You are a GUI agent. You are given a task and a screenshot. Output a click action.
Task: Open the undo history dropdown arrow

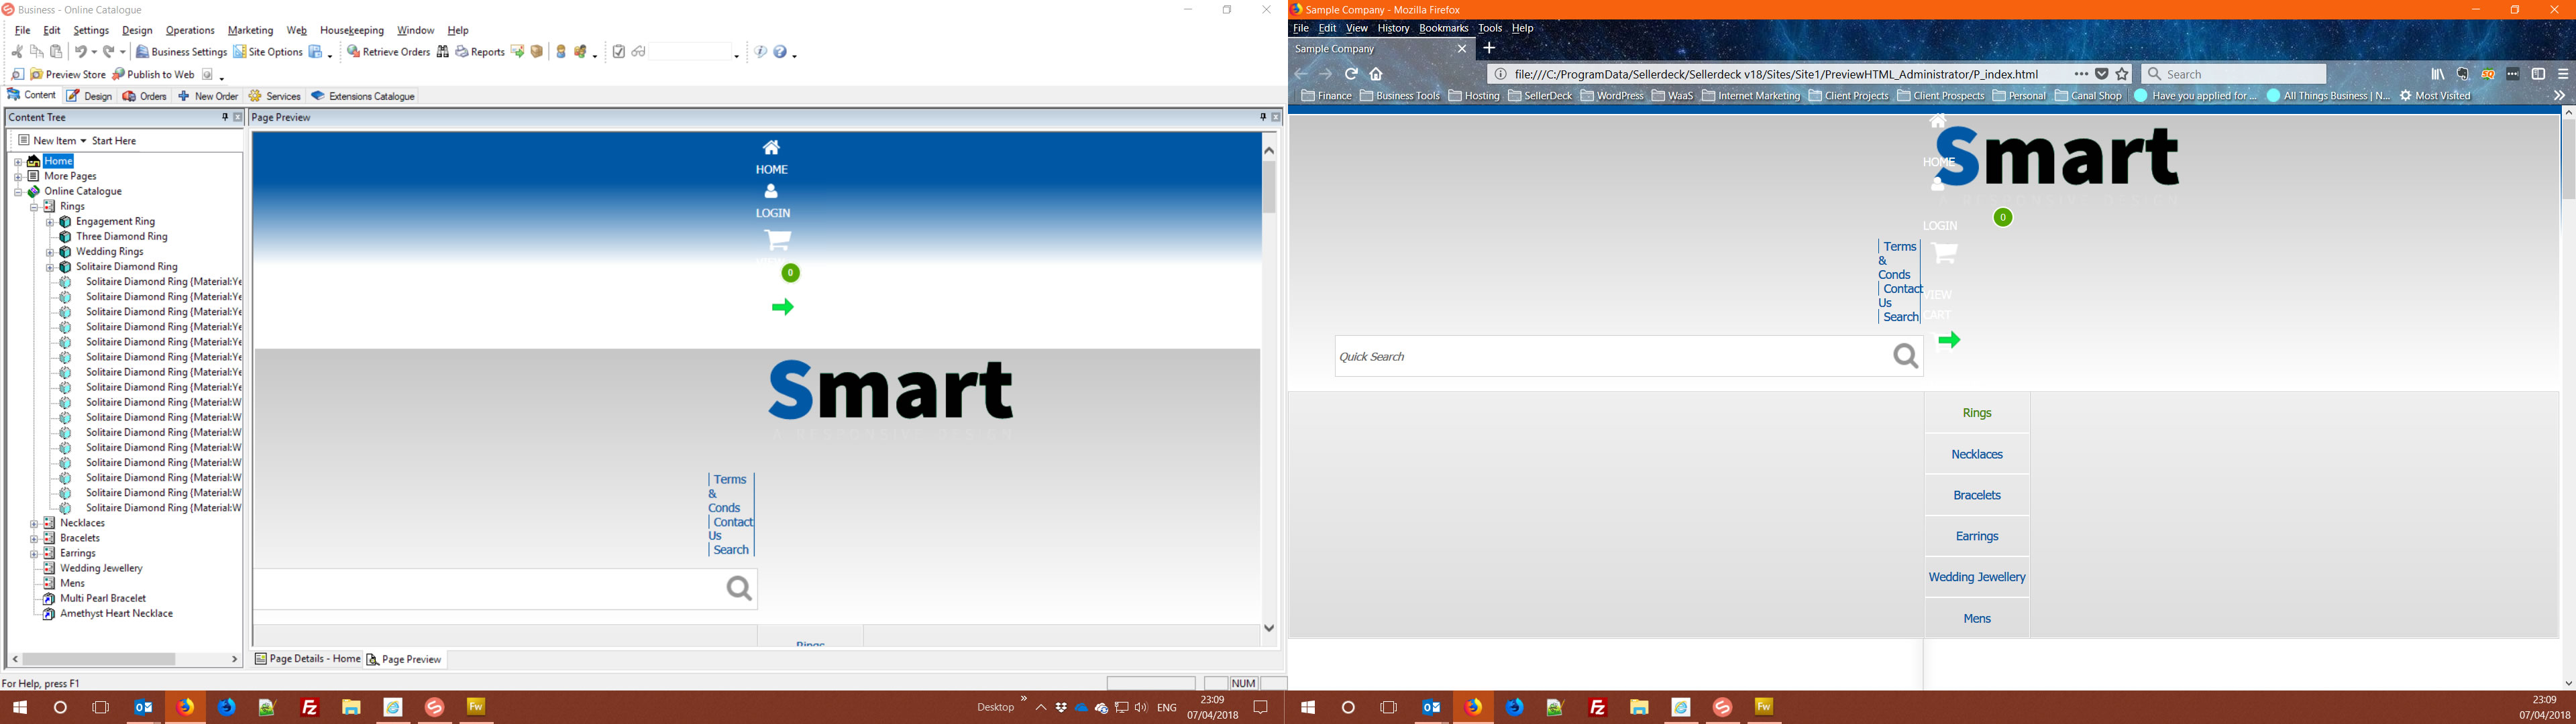(x=93, y=52)
